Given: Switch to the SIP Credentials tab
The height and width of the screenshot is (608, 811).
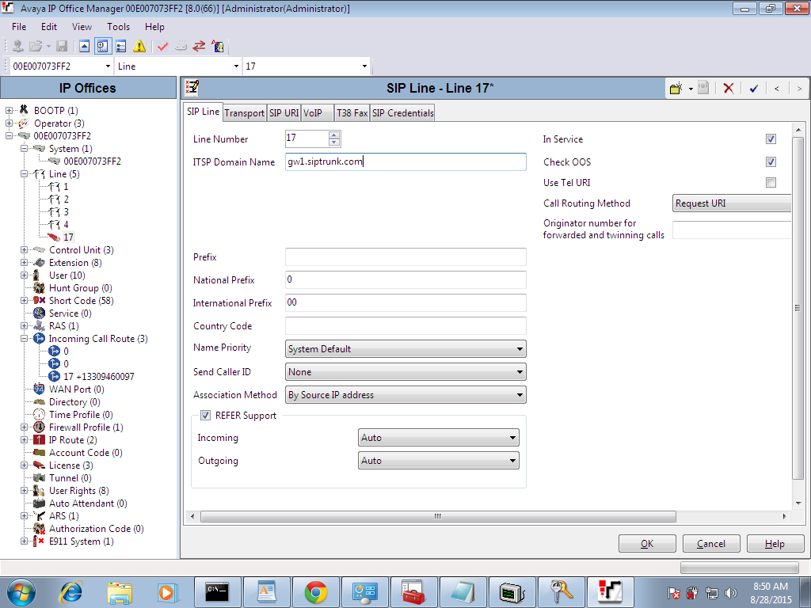Looking at the screenshot, I should [x=403, y=113].
